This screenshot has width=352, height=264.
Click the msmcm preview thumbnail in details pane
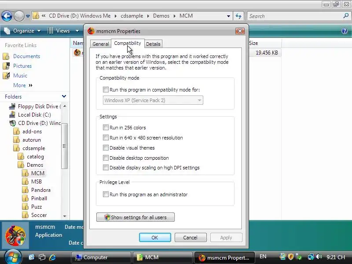coord(15,235)
